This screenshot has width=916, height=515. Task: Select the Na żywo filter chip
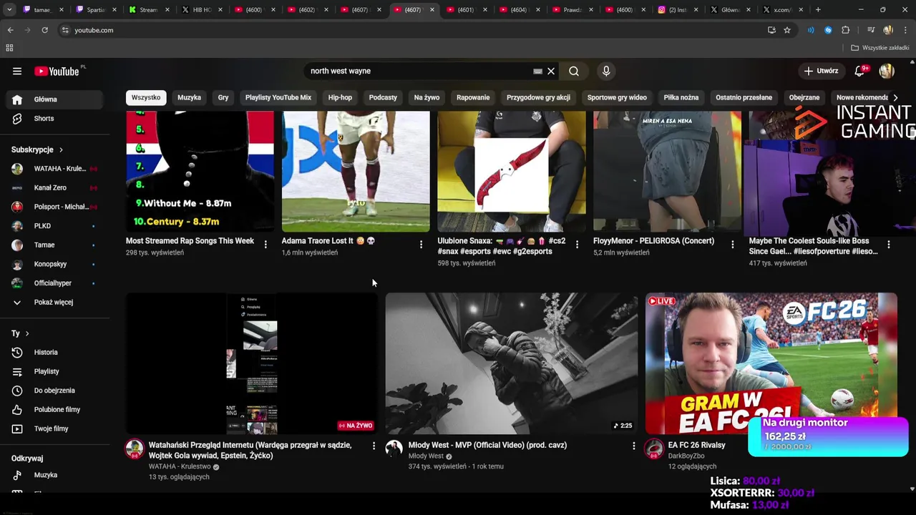click(427, 97)
